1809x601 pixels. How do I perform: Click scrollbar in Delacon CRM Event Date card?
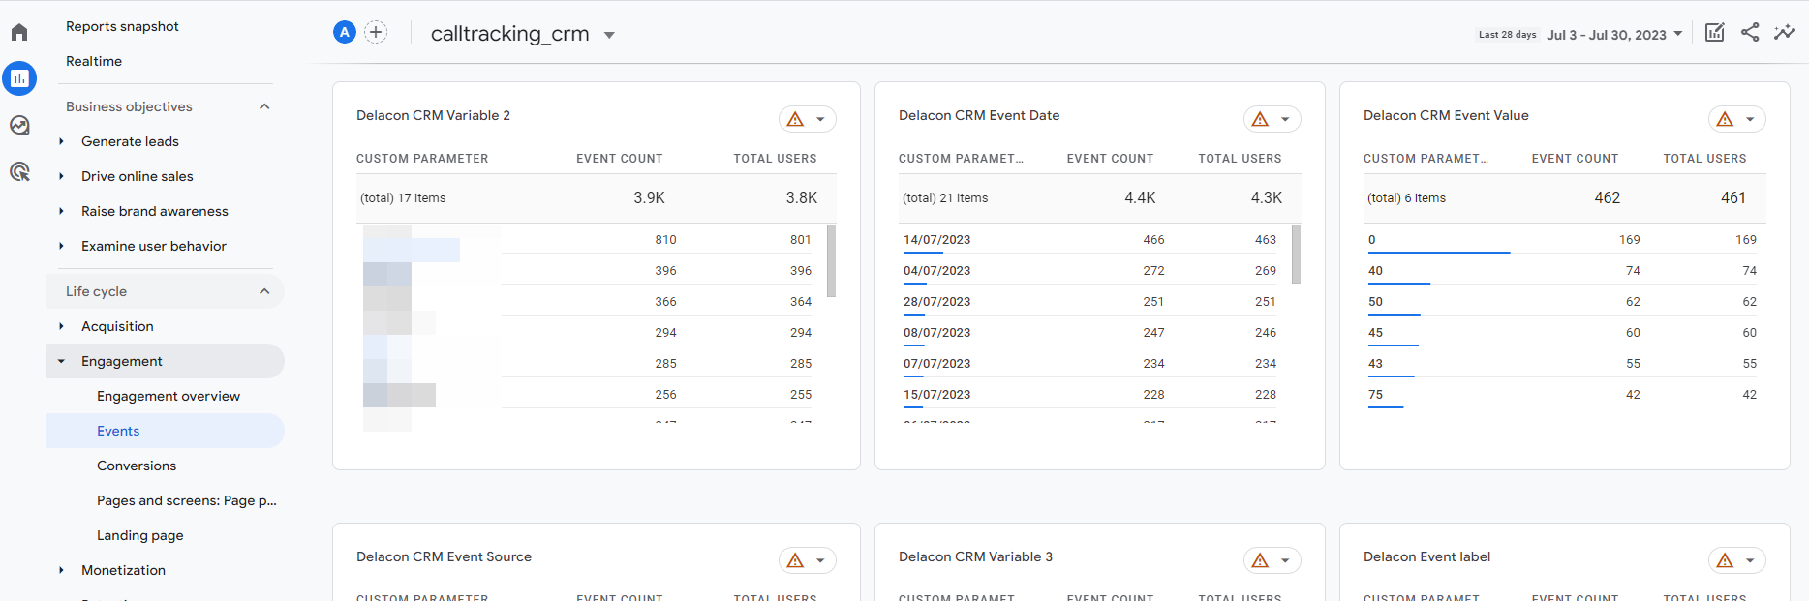pyautogui.click(x=1296, y=254)
